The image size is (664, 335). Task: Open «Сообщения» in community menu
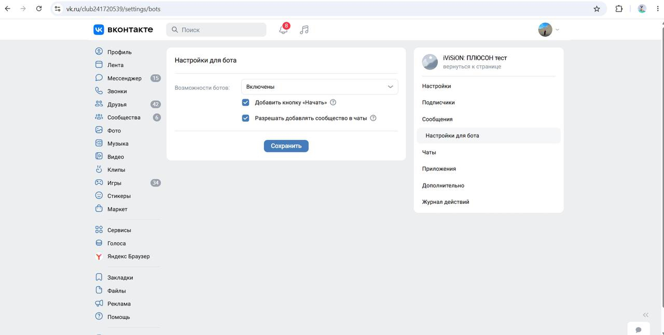pos(437,119)
